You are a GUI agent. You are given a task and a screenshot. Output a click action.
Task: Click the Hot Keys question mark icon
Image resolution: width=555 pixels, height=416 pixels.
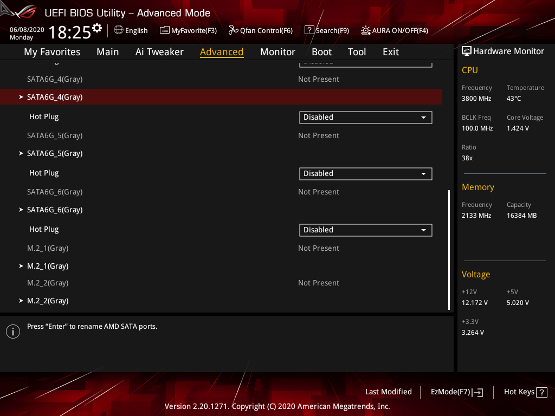tap(541, 392)
